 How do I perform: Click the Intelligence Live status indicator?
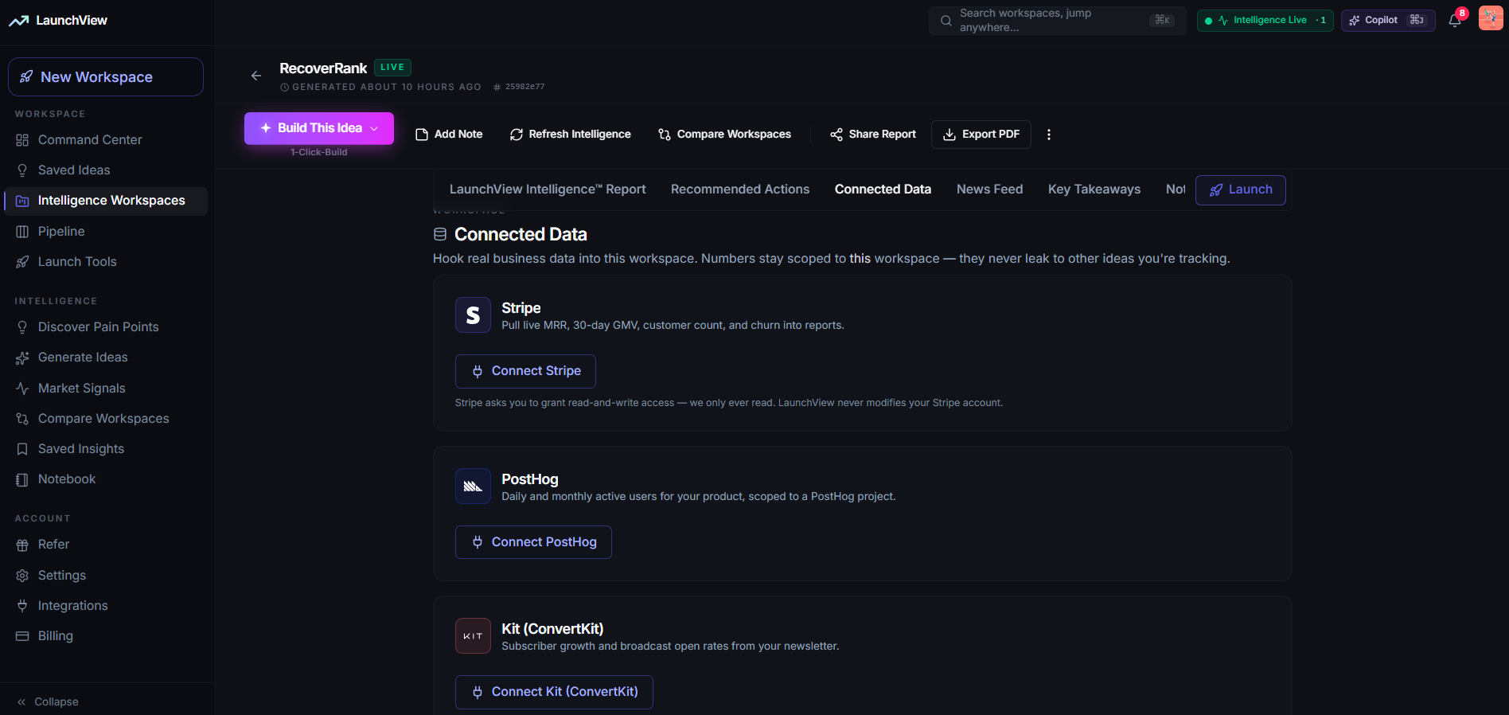[1265, 21]
